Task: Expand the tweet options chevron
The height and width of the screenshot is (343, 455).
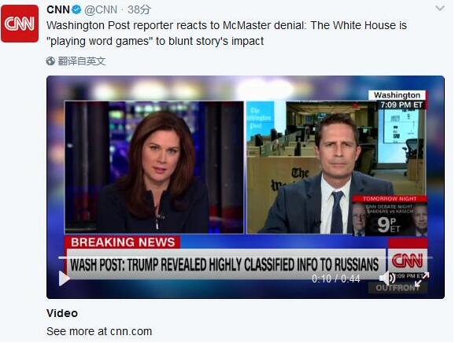Action: tap(440, 9)
